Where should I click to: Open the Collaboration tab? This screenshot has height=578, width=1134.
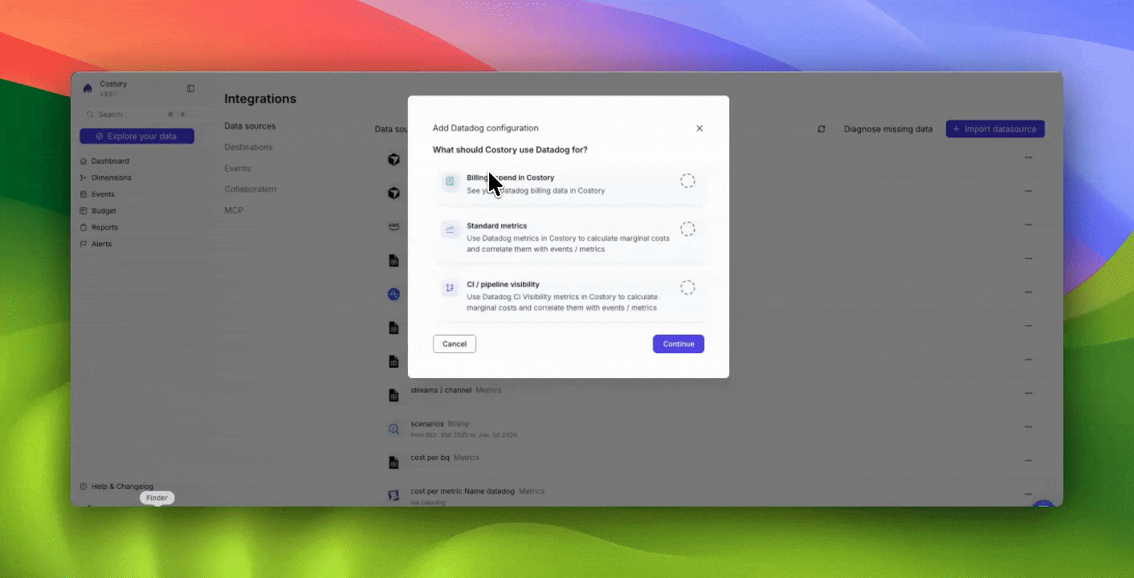250,189
